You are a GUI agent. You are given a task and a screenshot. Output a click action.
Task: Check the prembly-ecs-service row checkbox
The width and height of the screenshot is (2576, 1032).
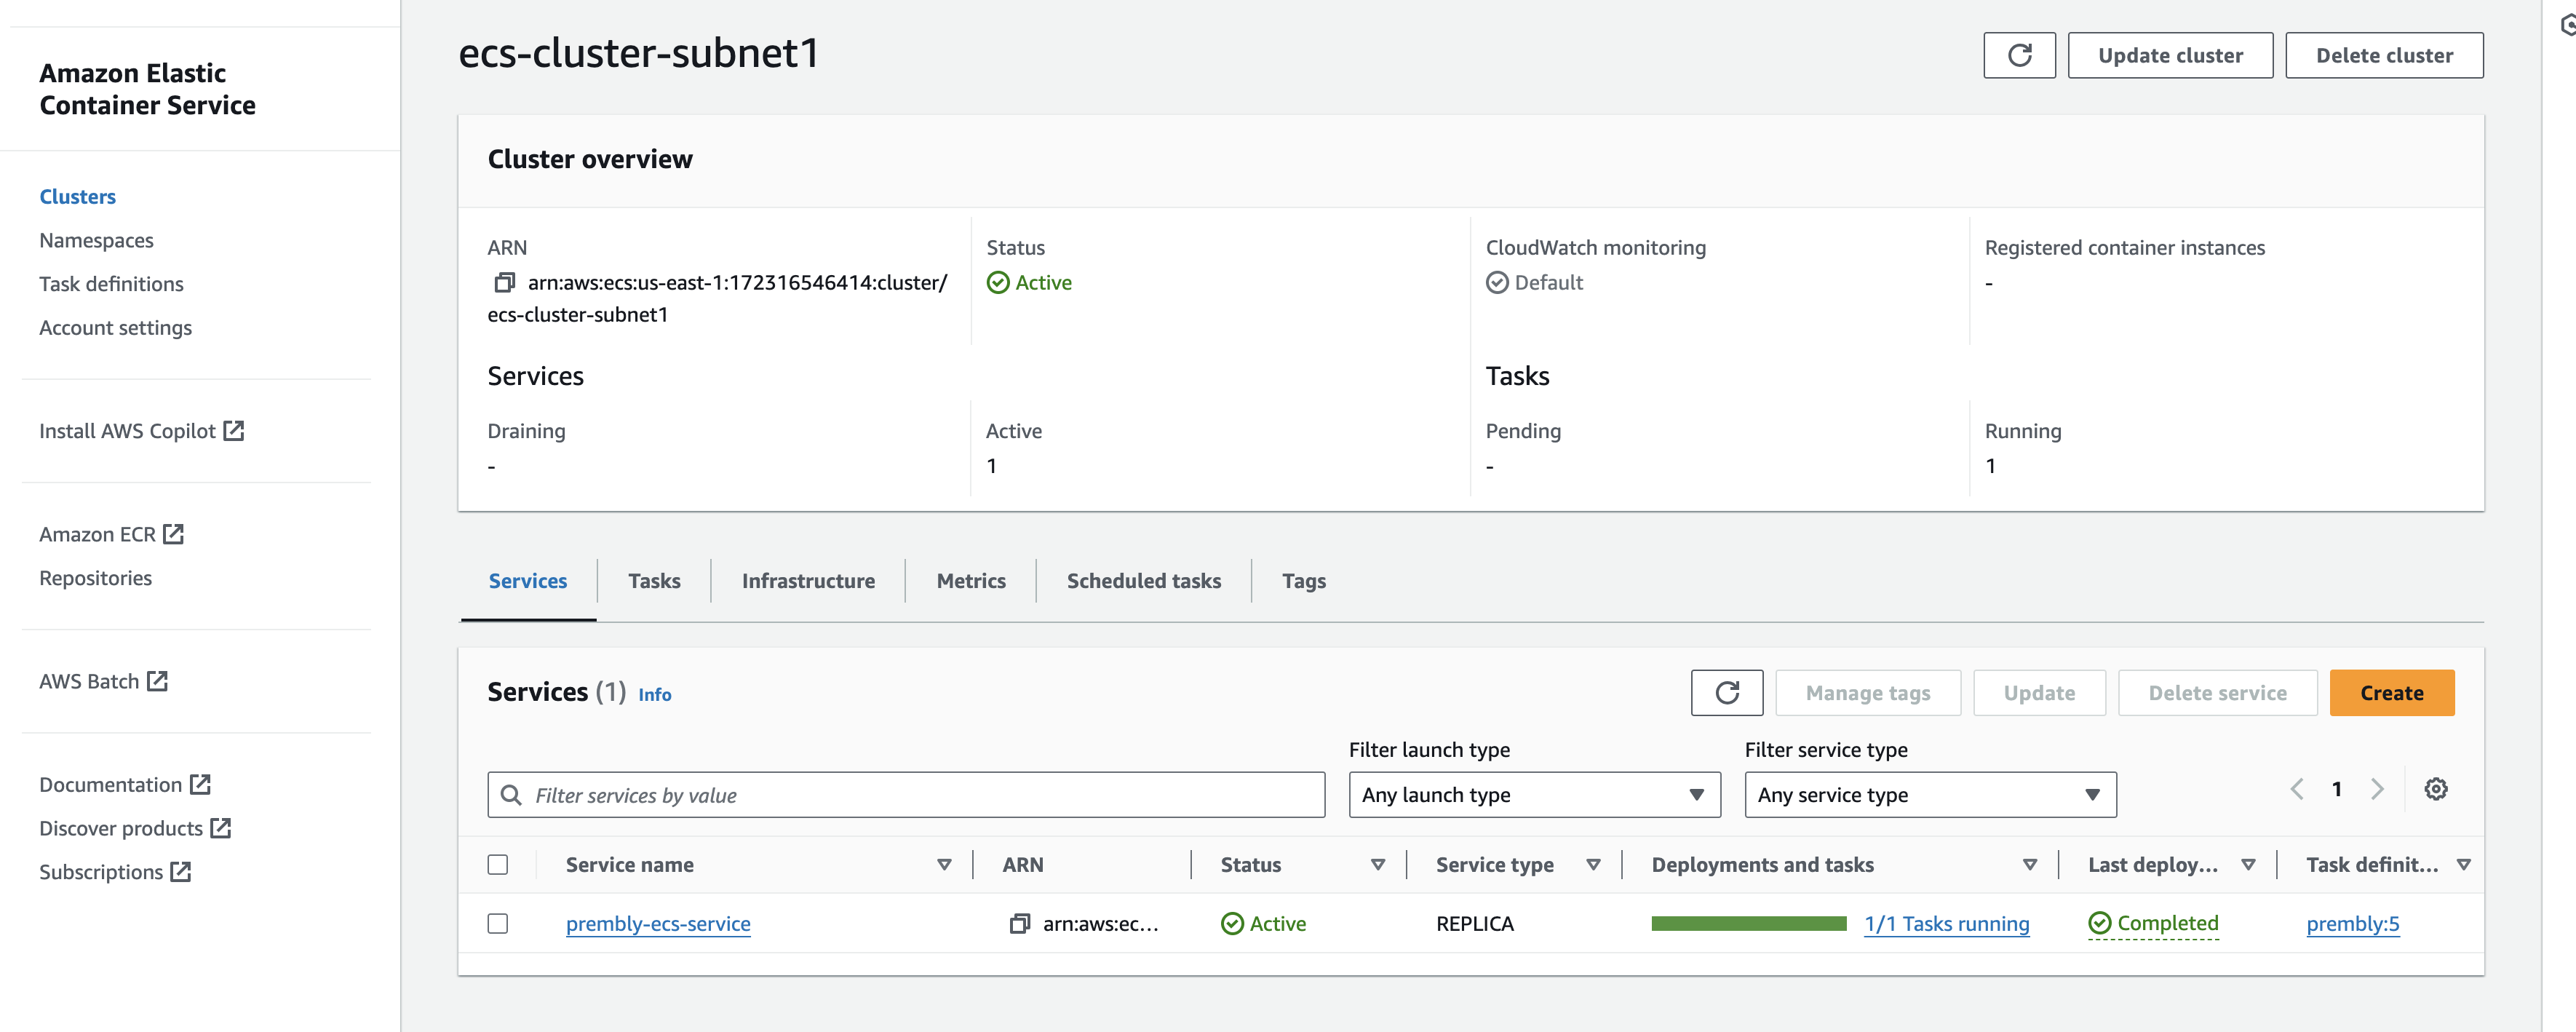coord(498,924)
